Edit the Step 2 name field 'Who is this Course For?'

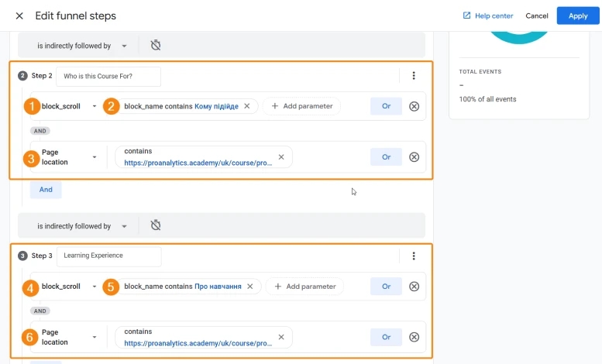tap(108, 77)
